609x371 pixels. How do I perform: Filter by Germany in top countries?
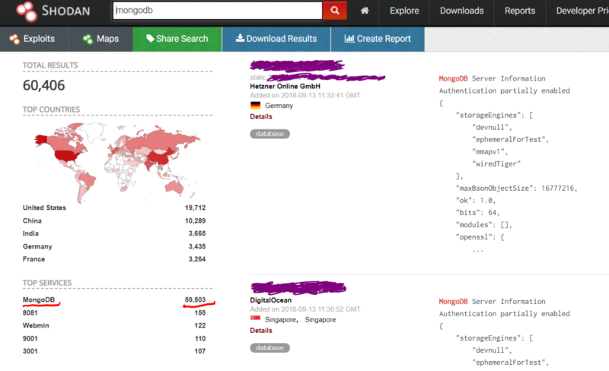pos(37,246)
